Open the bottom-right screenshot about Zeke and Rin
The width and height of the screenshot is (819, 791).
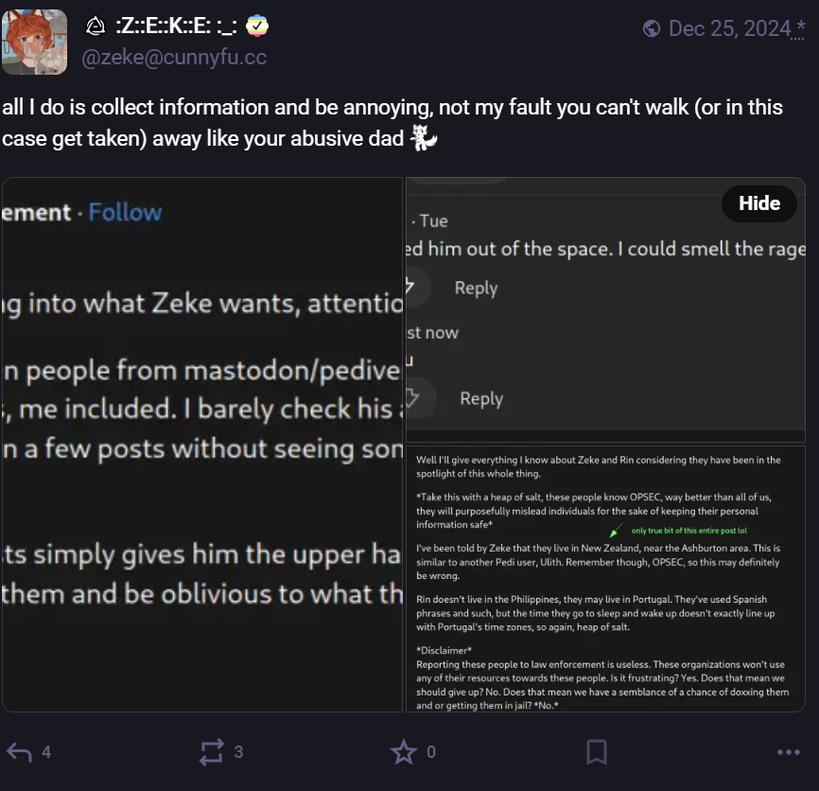click(605, 579)
